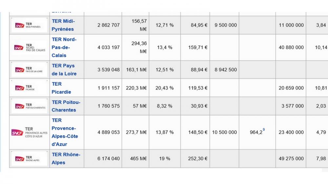The width and height of the screenshot is (328, 184).
Task: Select the 8 942 500 table cell
Action: [226, 70]
